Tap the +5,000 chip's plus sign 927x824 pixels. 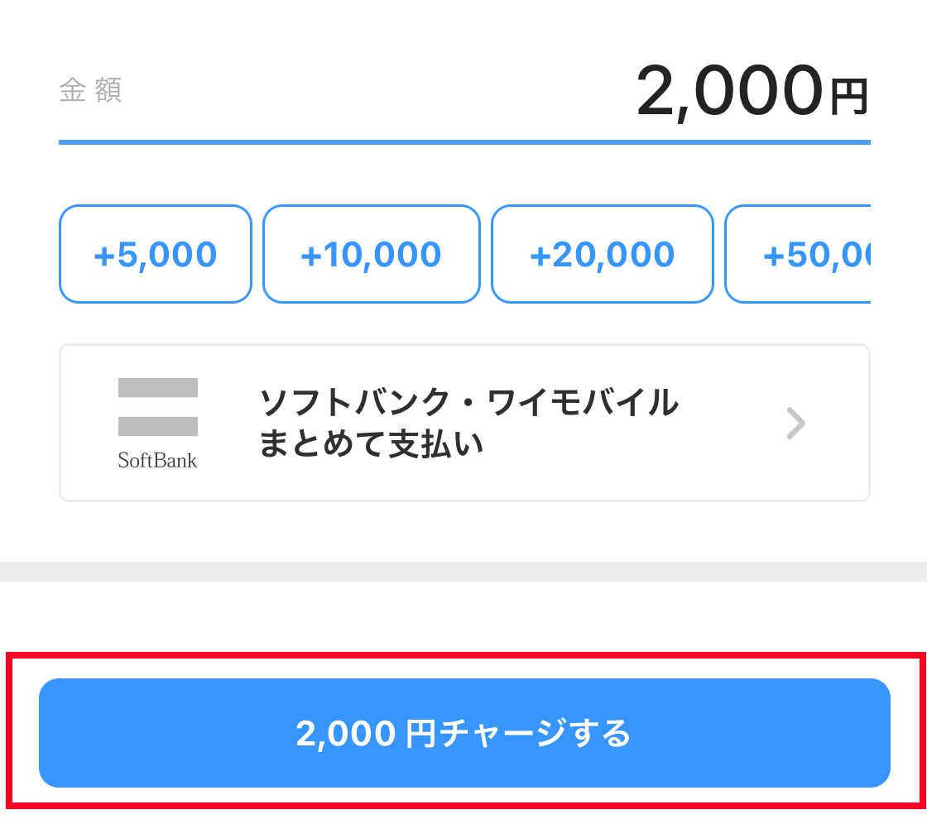(x=104, y=257)
